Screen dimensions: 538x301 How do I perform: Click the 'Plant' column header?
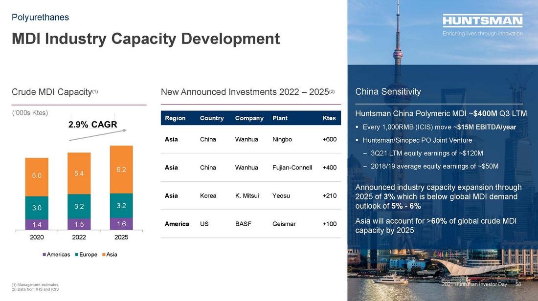coord(280,118)
